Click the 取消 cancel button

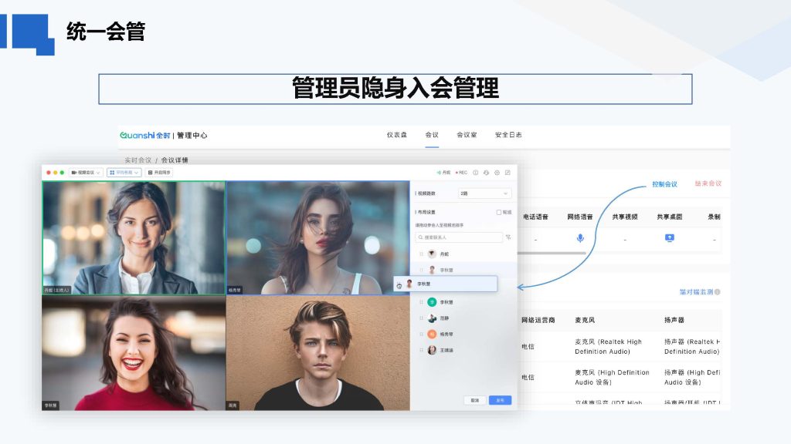(x=475, y=400)
